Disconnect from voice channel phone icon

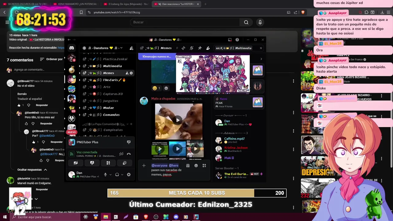(129, 154)
